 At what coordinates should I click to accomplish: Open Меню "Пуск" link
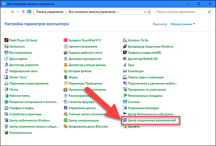click(18, 77)
